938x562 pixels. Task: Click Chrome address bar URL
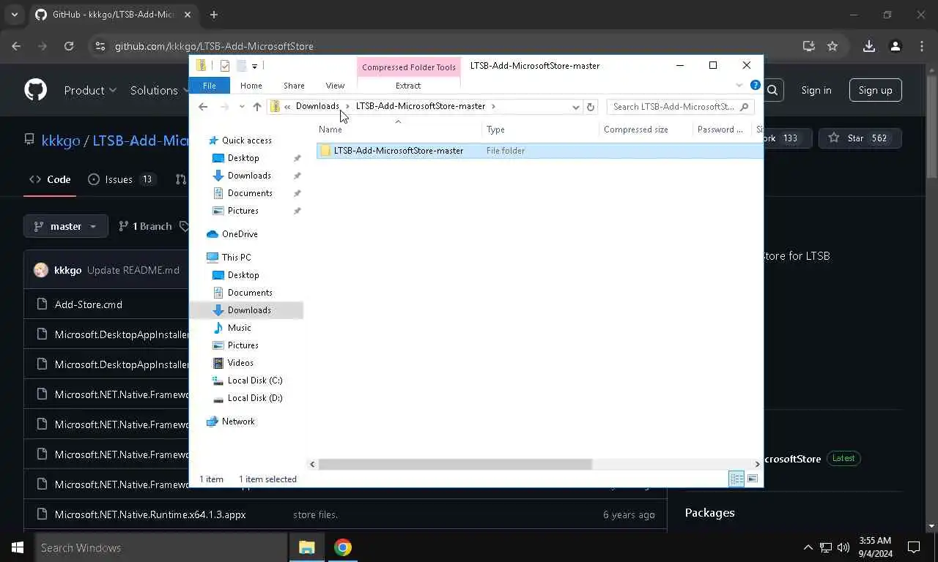click(214, 46)
